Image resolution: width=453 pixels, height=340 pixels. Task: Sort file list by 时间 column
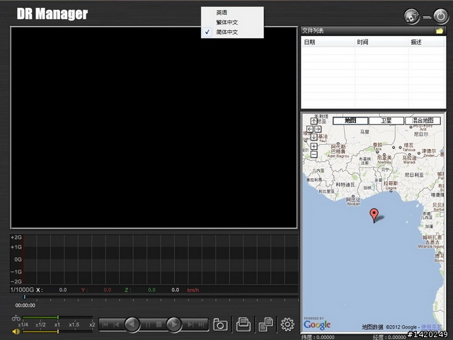[382, 42]
